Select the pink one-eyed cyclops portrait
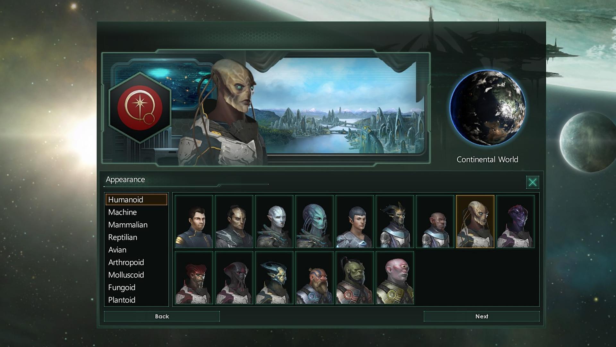The height and width of the screenshot is (347, 616). 395,278
